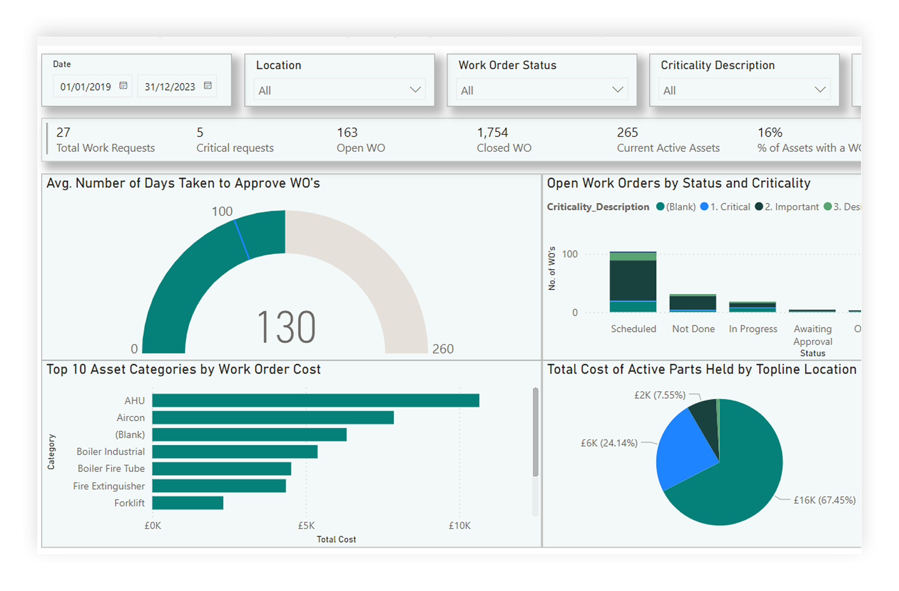
Task: Click the (Blank) legend color marker
Action: [x=661, y=207]
